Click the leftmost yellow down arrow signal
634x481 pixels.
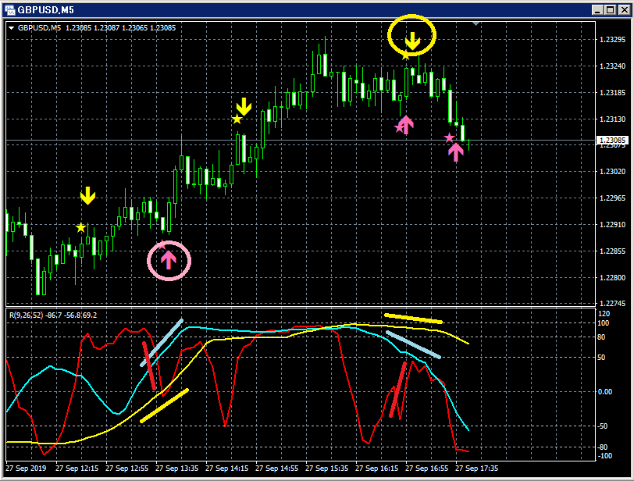point(87,196)
